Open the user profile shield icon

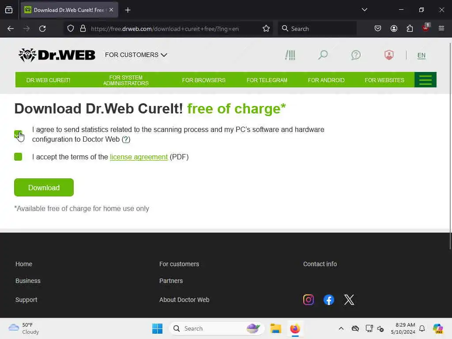pyautogui.click(x=389, y=55)
